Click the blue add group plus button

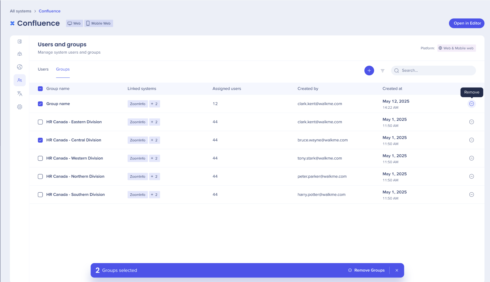point(369,71)
